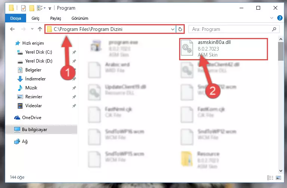Refresh the current folder view
This screenshot has width=287, height=188.
(x=180, y=29)
